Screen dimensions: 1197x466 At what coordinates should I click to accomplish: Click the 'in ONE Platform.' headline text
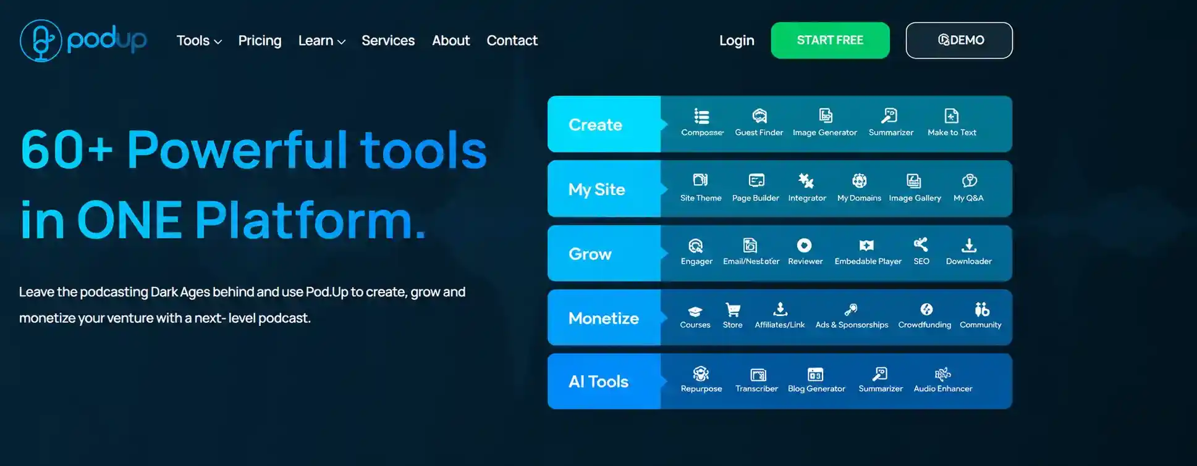click(x=223, y=220)
